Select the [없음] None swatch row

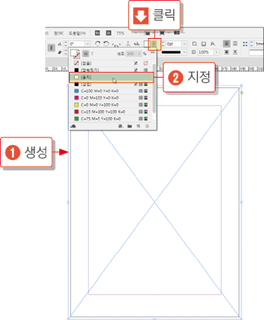pyautogui.click(x=111, y=63)
